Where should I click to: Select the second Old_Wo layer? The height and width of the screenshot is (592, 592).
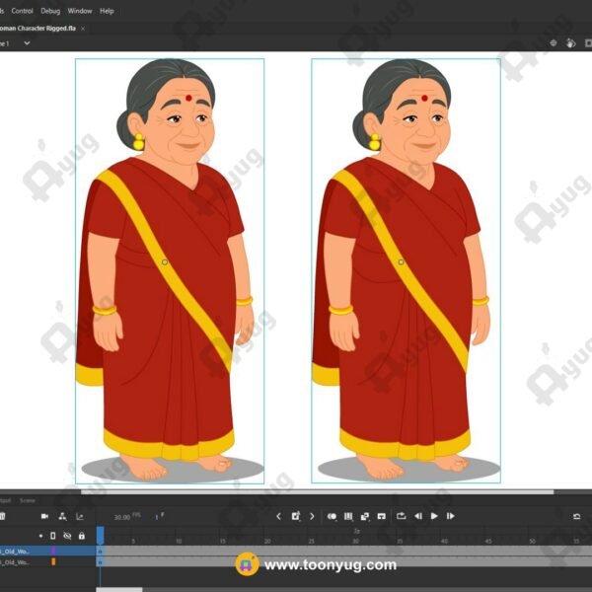coord(47,562)
